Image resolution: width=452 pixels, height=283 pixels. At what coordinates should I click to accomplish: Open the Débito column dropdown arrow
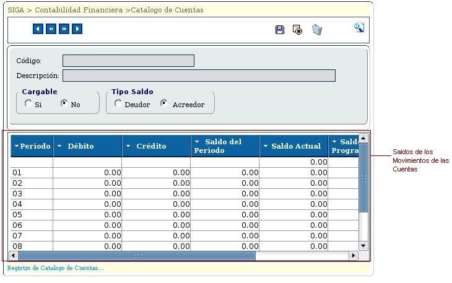pos(60,146)
